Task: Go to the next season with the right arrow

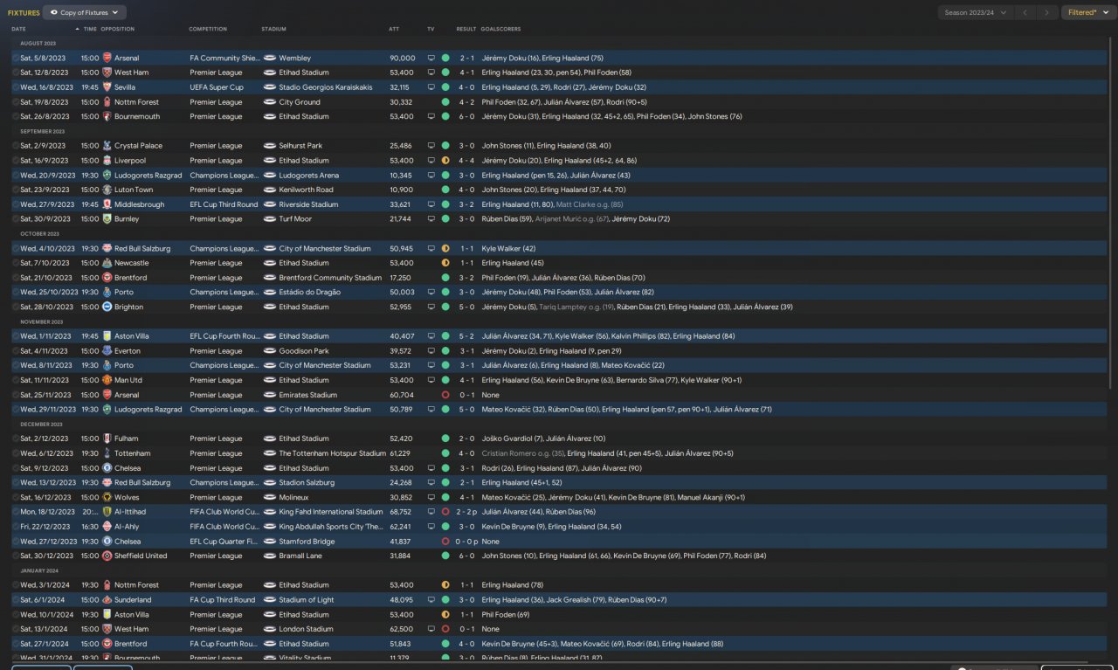Action: [x=1046, y=12]
